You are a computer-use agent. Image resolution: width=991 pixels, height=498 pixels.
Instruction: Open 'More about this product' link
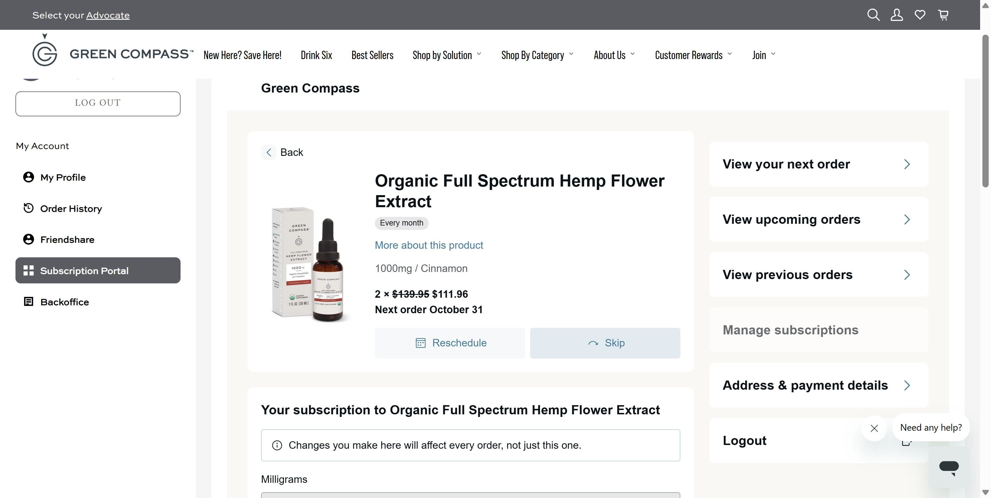tap(428, 245)
